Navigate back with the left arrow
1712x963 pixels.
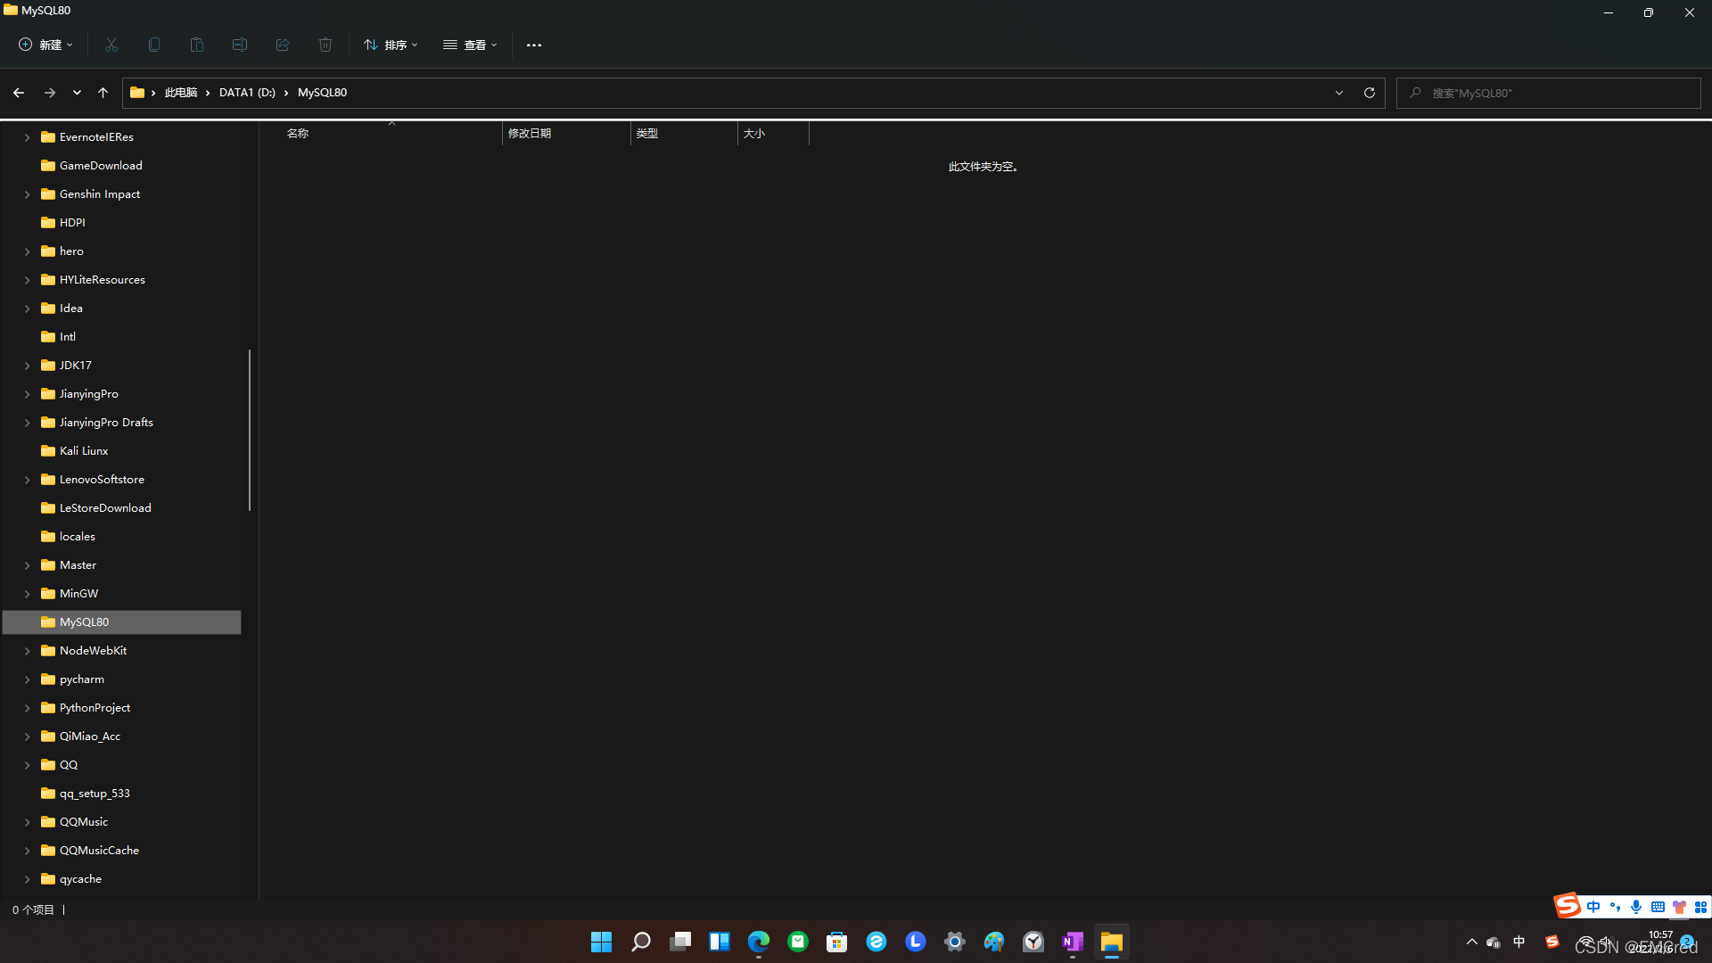(19, 93)
